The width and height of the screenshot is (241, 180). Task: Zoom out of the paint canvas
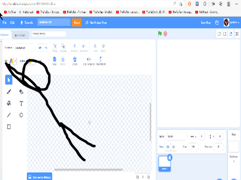(x=138, y=177)
